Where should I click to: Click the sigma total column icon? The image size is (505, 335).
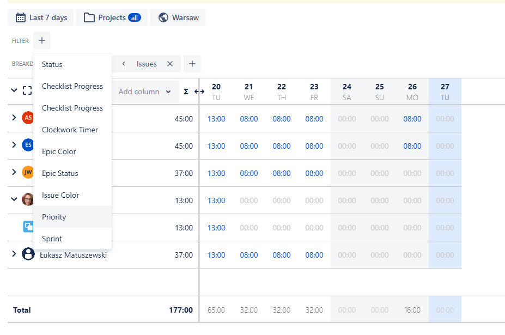(x=186, y=92)
